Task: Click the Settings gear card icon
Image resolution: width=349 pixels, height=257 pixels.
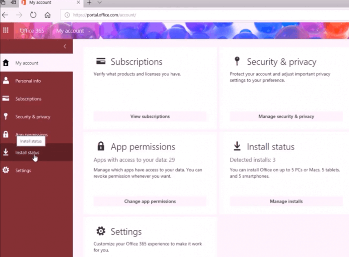Action: click(101, 231)
